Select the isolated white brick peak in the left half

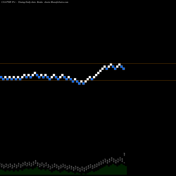point(35,73)
